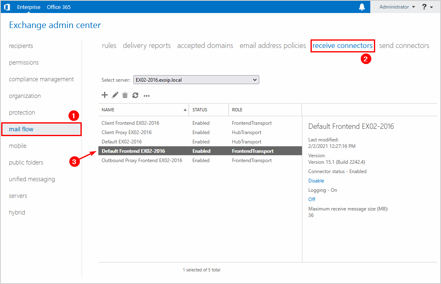The height and width of the screenshot is (284, 441).
Task: Sort by the STATUS column header
Action: coord(209,110)
